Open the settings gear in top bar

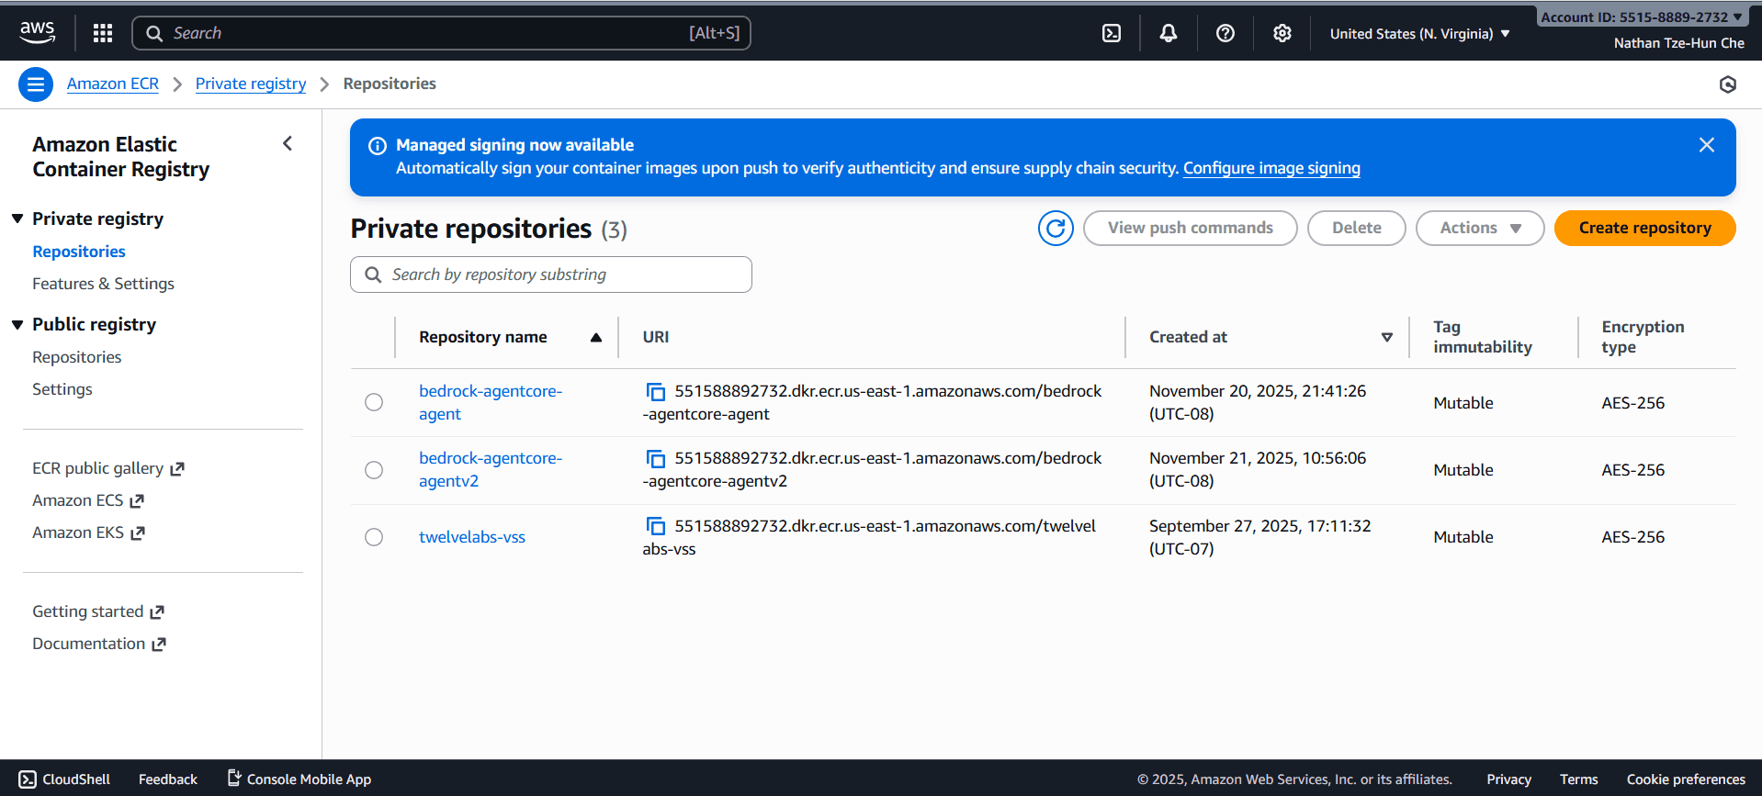pos(1282,33)
